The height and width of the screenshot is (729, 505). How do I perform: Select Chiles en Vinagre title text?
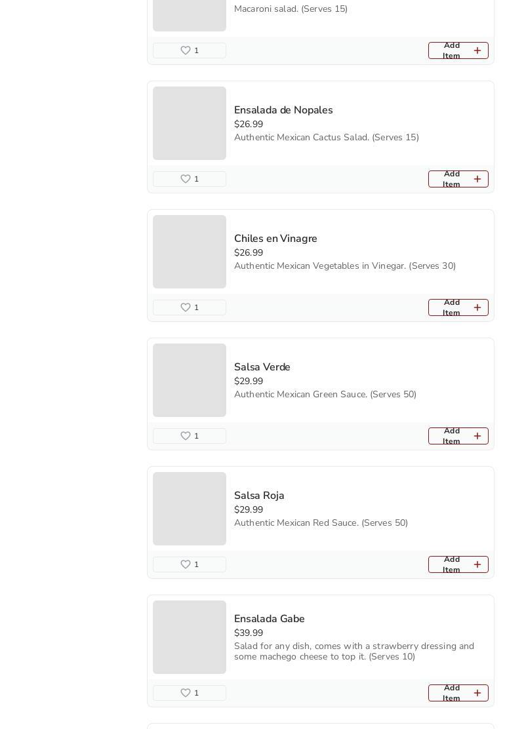tap(275, 239)
